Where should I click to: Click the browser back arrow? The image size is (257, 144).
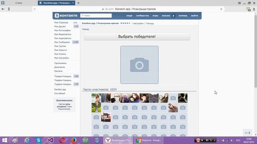[x=3, y=9]
